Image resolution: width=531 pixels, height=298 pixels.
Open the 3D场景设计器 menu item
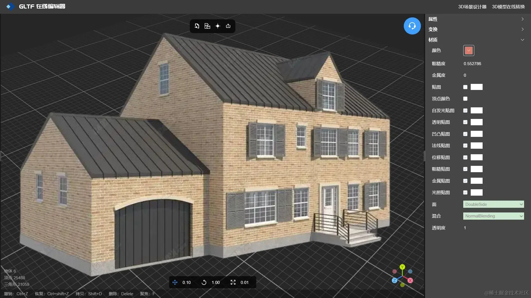click(x=472, y=7)
